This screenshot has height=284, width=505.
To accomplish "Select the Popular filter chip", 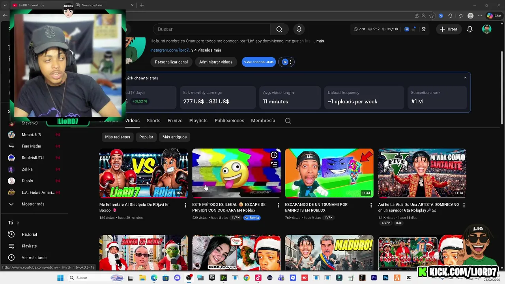I will pyautogui.click(x=146, y=137).
